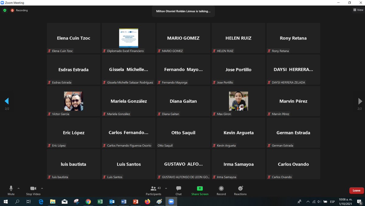Image resolution: width=365 pixels, height=206 pixels.
Task: Open Word from the taskbar
Action: [x=124, y=201]
